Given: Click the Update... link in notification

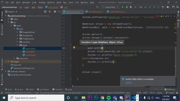Looking at the screenshot, I should point(129,82).
